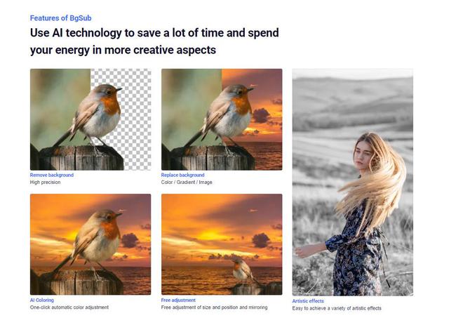Click the Features of BgSub heading
Viewport: 463px width, 318px height.
60,18
